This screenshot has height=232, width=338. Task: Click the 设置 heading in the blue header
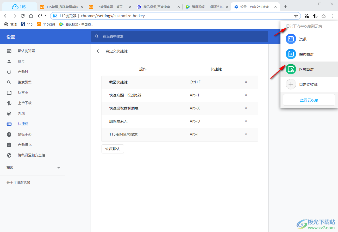pyautogui.click(x=11, y=37)
